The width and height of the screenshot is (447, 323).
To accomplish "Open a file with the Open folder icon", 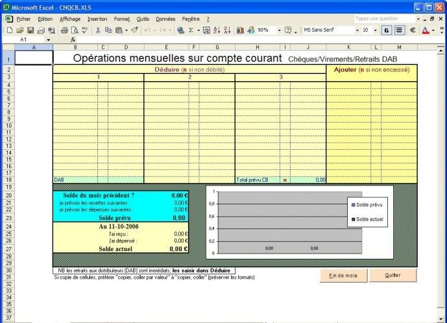I will tap(20, 30).
